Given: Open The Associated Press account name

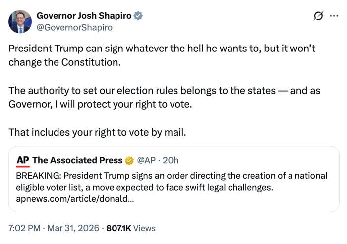Looking at the screenshot, I should click(77, 160).
